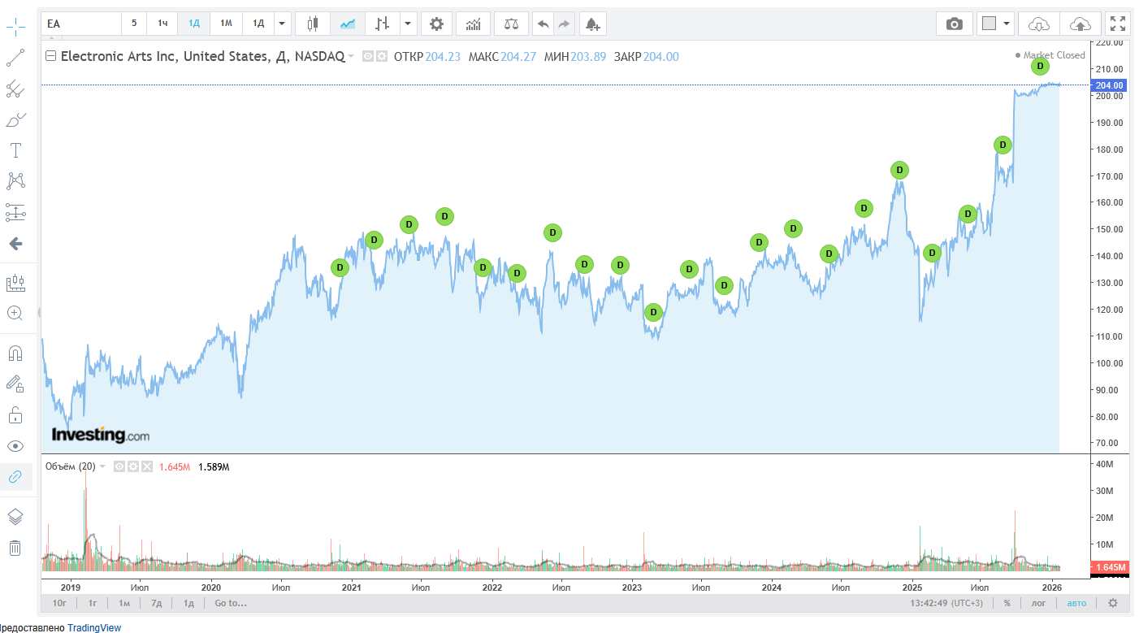The height and width of the screenshot is (633, 1139).
Task: Create a price alert with bell icon
Action: [592, 24]
